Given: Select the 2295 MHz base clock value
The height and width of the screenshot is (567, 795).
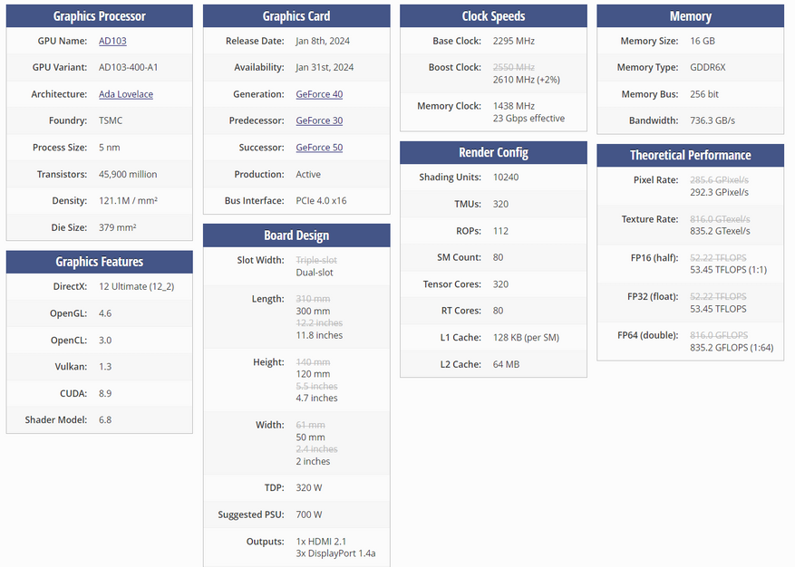Looking at the screenshot, I should click(514, 41).
